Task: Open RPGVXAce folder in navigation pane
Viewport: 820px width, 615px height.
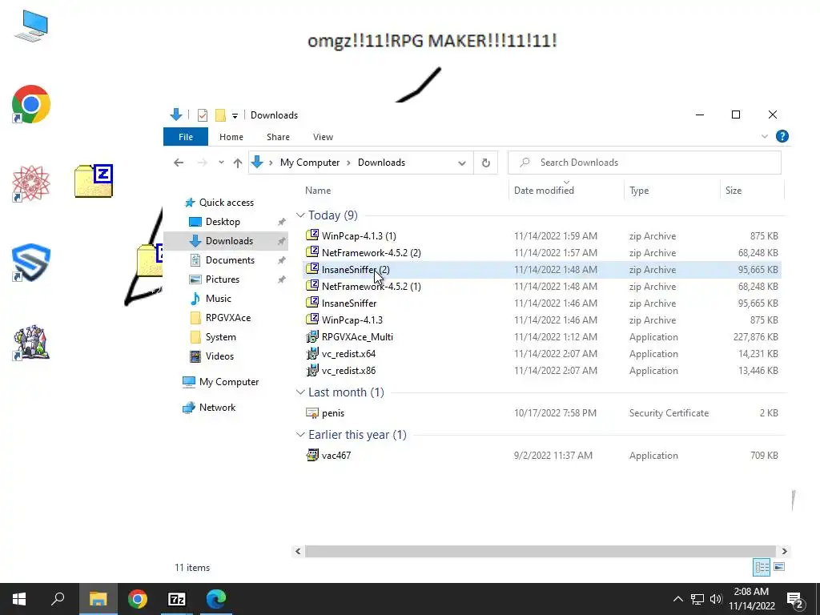Action: pos(228,318)
